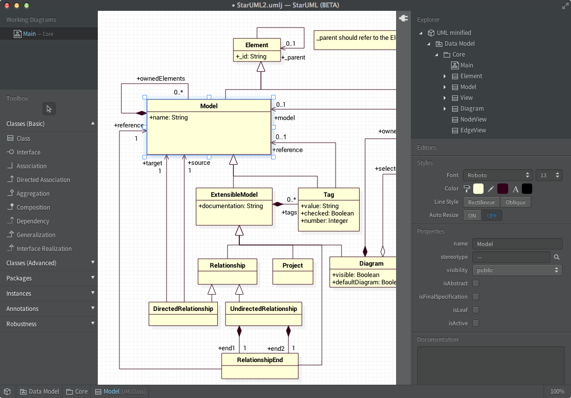
Task: Click the name field containing Model
Action: [x=517, y=244]
